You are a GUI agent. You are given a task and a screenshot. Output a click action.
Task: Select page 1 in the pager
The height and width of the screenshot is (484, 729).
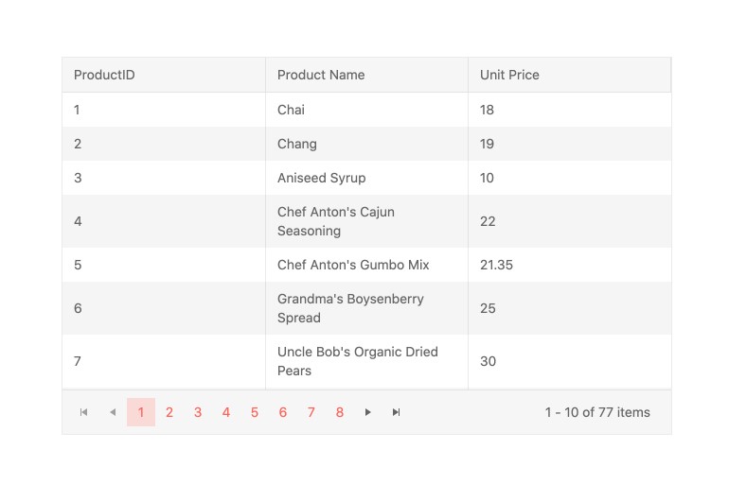coord(141,412)
